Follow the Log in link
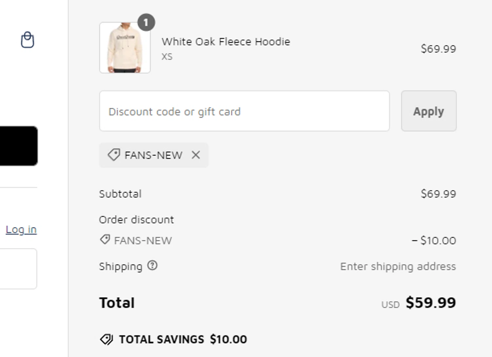 pyautogui.click(x=21, y=230)
